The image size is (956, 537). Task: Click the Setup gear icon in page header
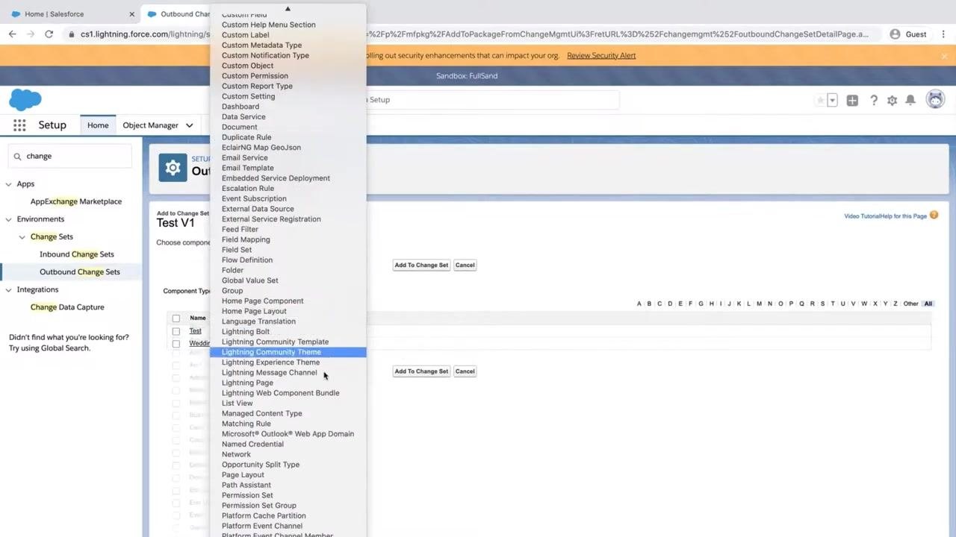[173, 168]
